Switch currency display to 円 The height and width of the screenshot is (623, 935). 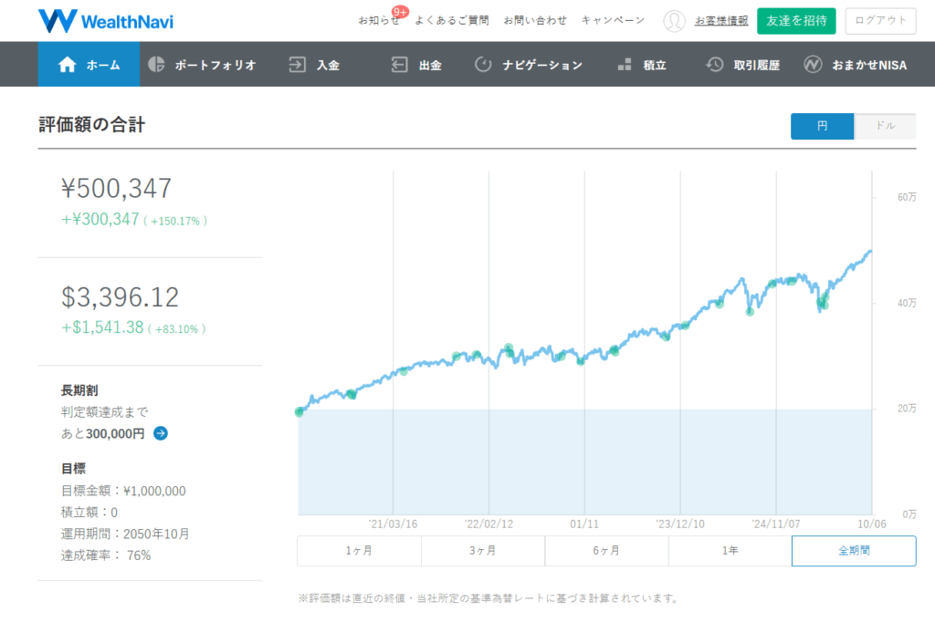822,126
